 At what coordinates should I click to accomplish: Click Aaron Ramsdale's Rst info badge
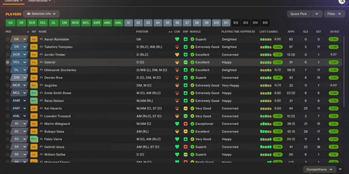[34, 39]
